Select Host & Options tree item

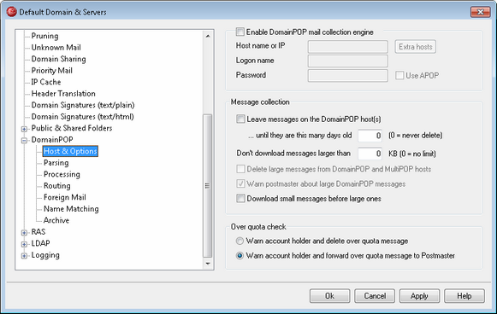click(70, 151)
